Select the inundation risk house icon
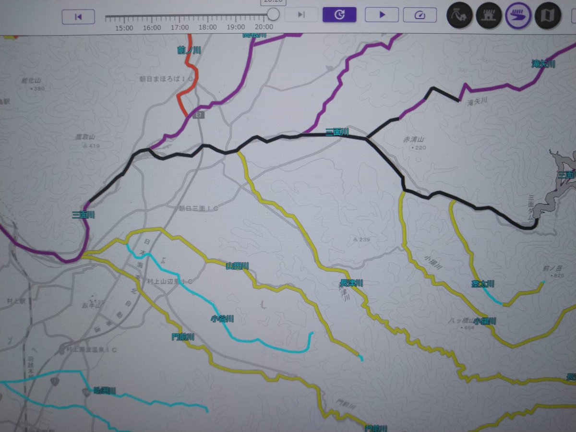Image resolution: width=576 pixels, height=432 pixels. [489, 16]
